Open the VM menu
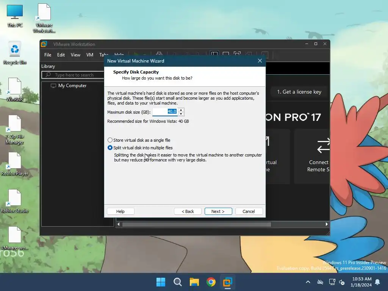This screenshot has height=291, width=388. [89, 55]
